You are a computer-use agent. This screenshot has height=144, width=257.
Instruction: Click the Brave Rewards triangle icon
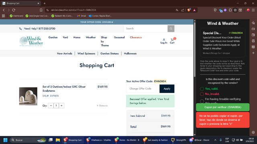(194, 10)
